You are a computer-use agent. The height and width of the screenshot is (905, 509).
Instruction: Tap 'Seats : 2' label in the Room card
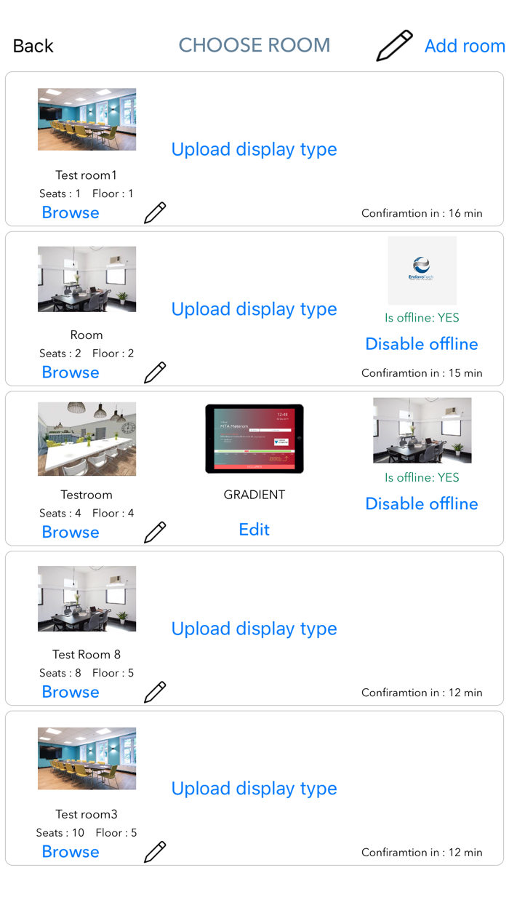(60, 354)
